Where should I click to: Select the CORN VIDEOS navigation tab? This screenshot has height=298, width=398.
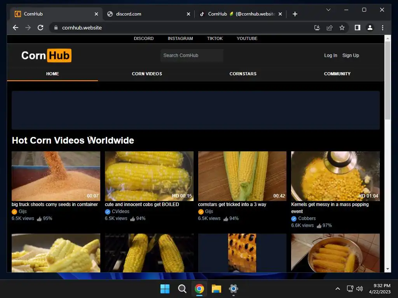(x=147, y=74)
